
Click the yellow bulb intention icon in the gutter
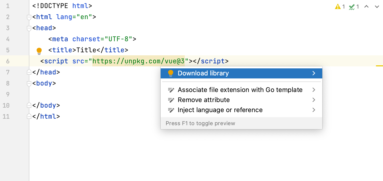pyautogui.click(x=39, y=51)
